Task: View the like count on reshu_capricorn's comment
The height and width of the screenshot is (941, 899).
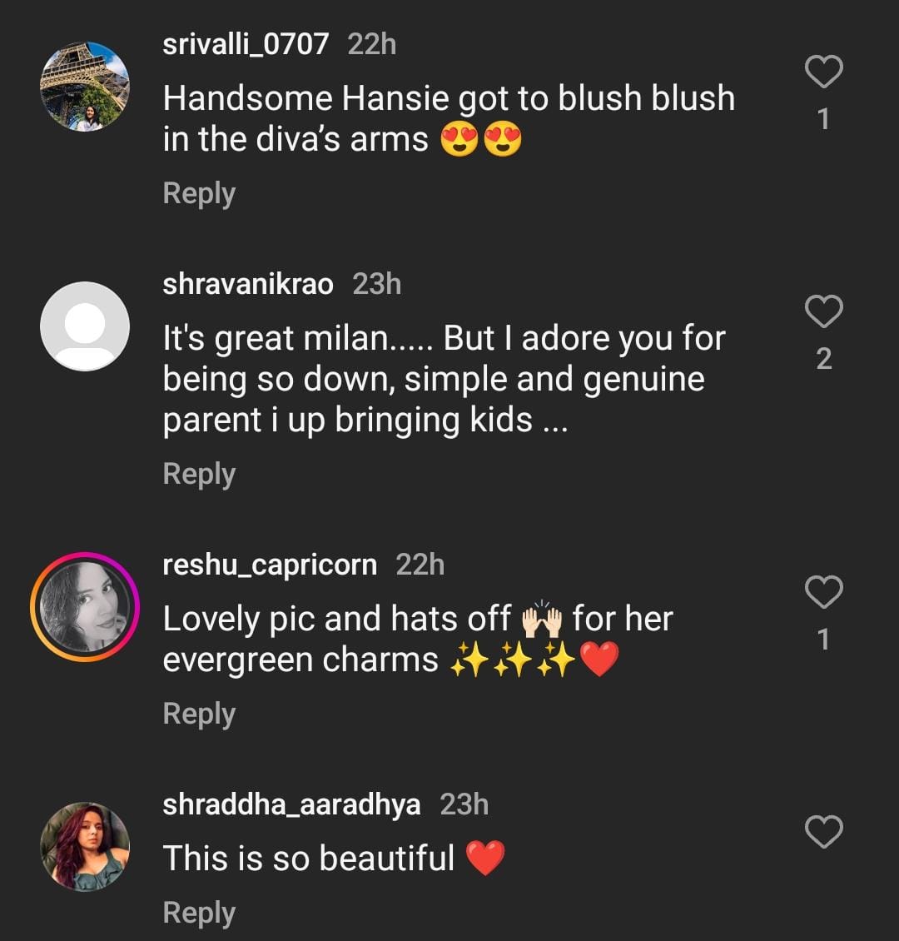Action: coord(824,640)
